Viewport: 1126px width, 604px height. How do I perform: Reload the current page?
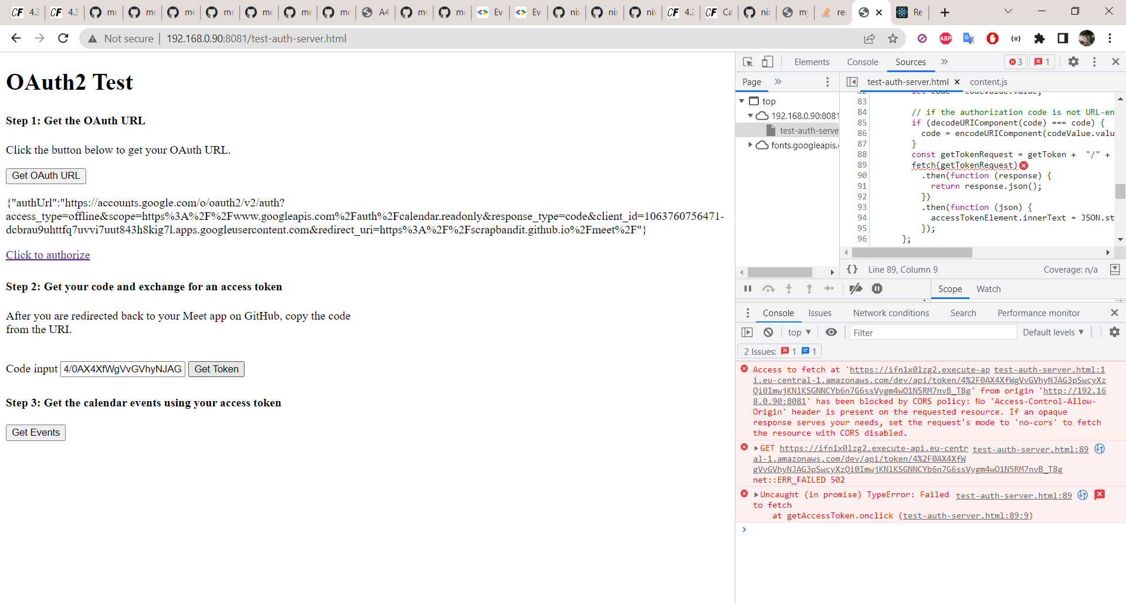pyautogui.click(x=63, y=38)
